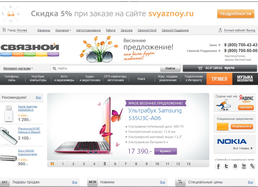Click the question mark beside Связной-Поддержка
Image resolution: width=258 pixels, height=187 pixels.
click(x=219, y=51)
